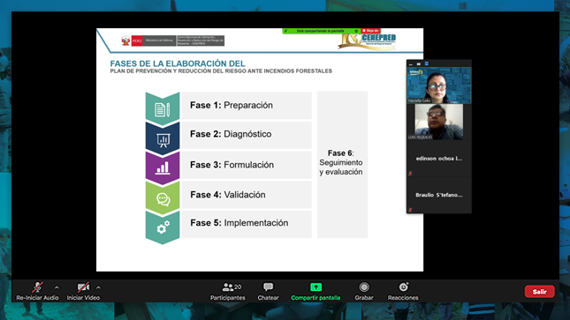Expand the audio options arrow
The width and height of the screenshot is (570, 320).
[57, 287]
